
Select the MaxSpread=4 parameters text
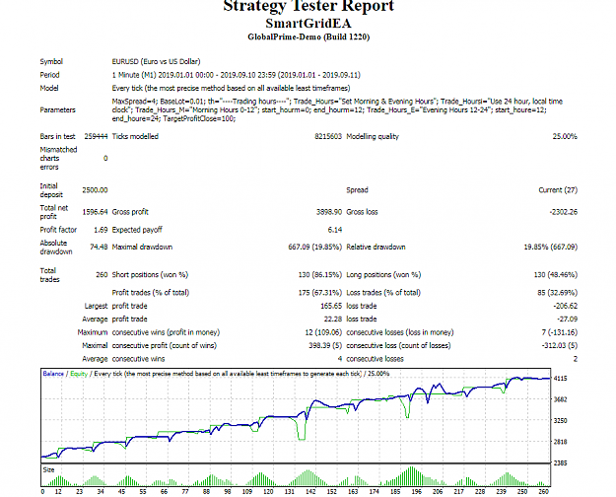(x=337, y=110)
